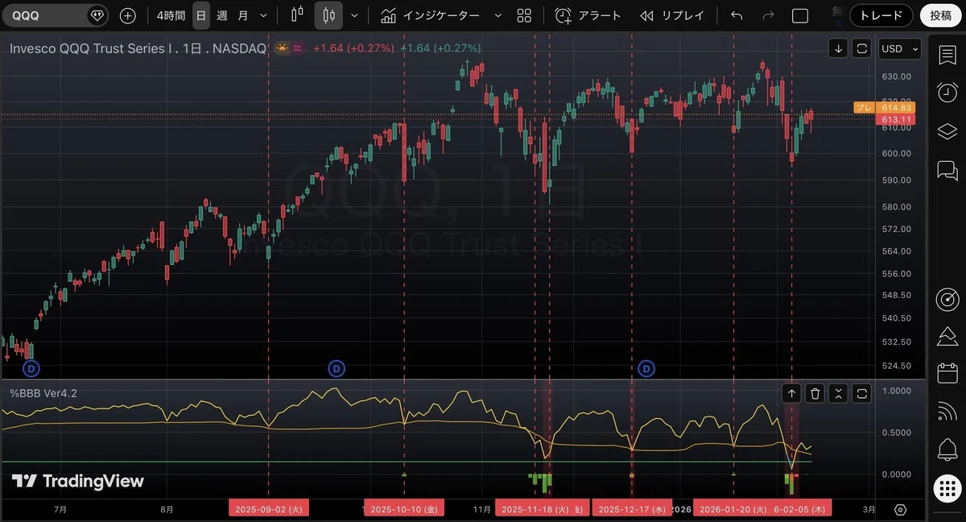This screenshot has height=522, width=966.
Task: Move %BBB indicator pane up
Action: click(792, 393)
